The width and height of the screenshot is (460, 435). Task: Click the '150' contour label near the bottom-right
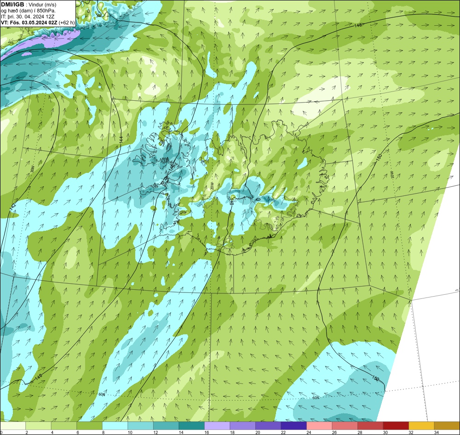(x=375, y=378)
